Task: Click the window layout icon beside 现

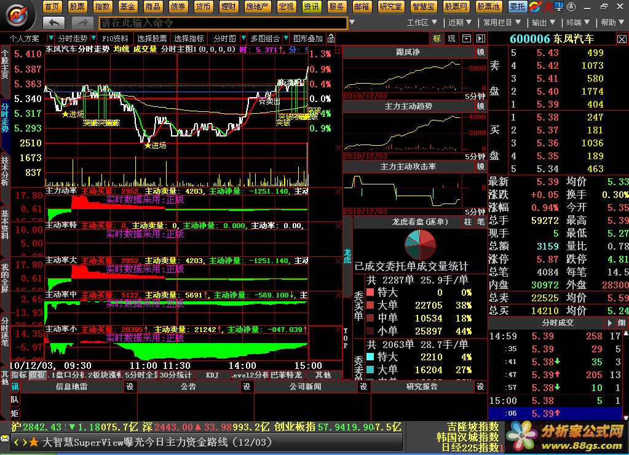Action: click(467, 39)
